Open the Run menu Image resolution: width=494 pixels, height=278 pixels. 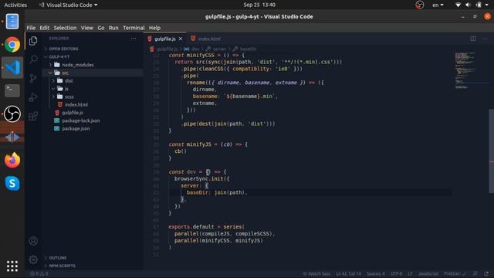tap(113, 28)
